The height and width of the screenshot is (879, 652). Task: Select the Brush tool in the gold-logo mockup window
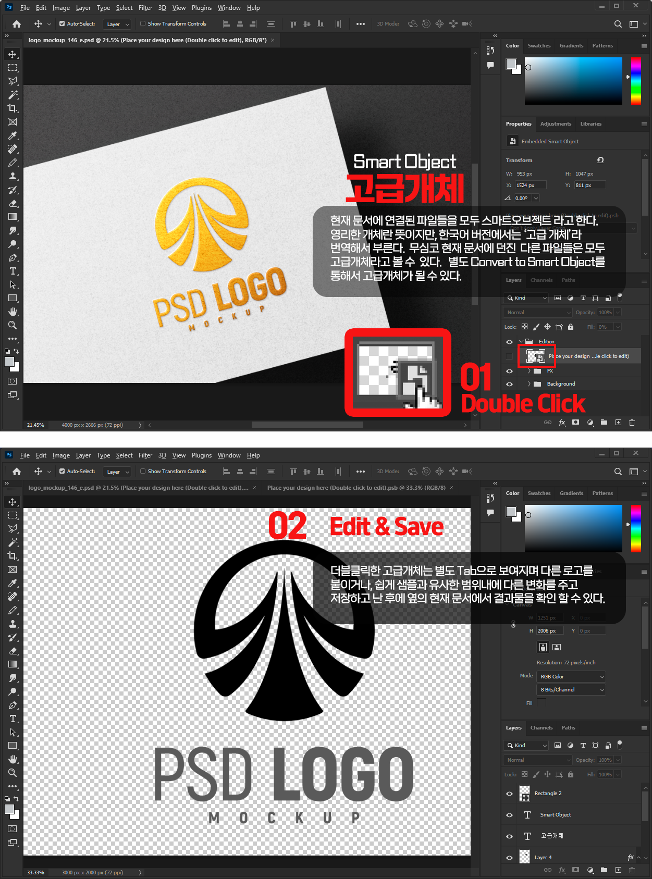tap(13, 163)
